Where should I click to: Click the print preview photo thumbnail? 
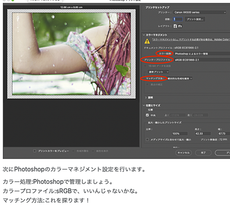(71, 54)
